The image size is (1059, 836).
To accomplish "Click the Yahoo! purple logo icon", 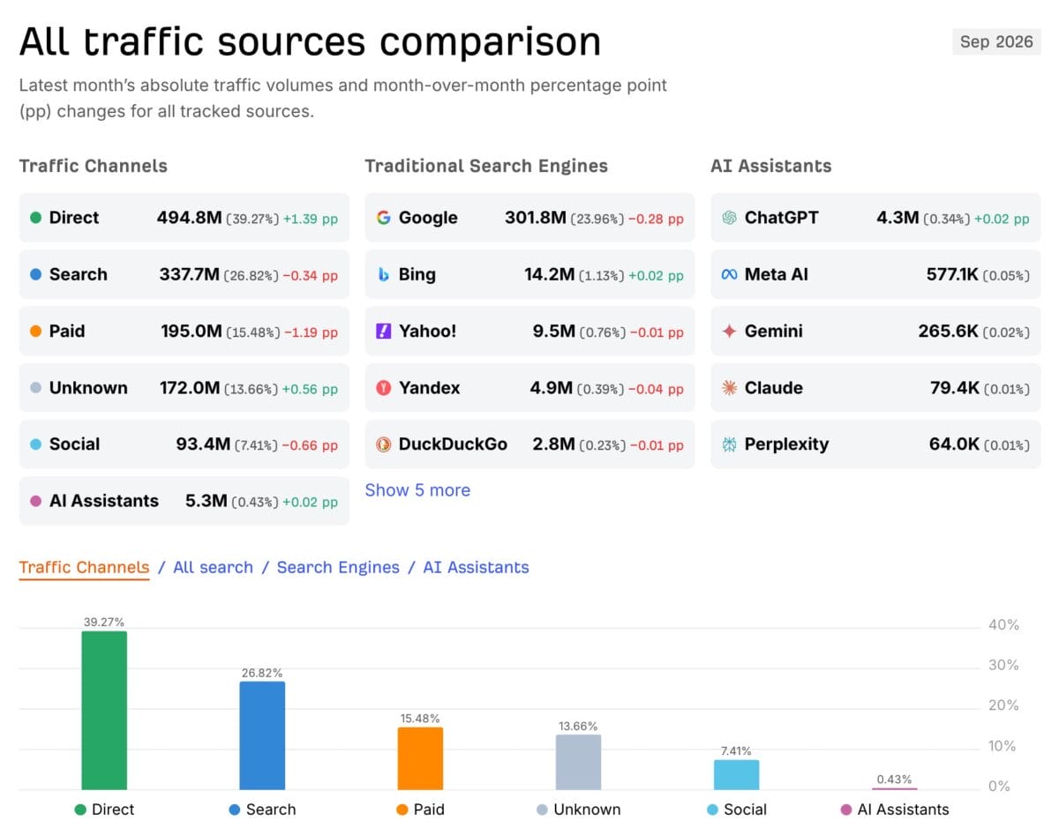I will coord(383,331).
